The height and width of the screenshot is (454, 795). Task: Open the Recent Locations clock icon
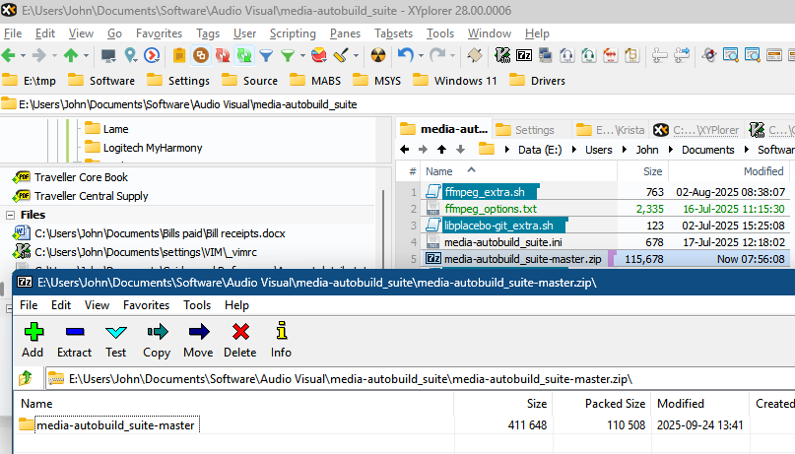[x=152, y=55]
